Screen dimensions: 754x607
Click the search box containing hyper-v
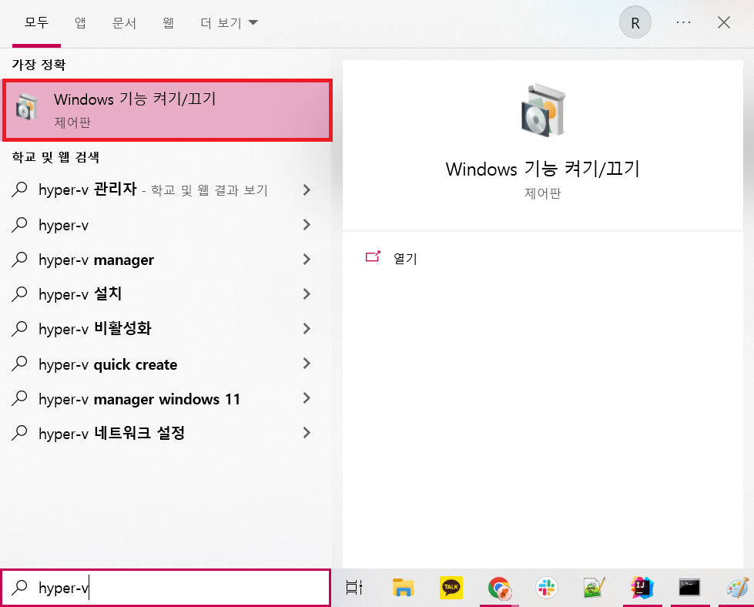pos(166,587)
